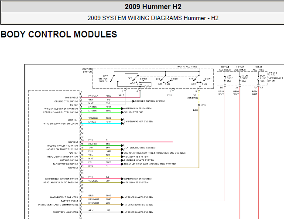Click the TRANSMISSIONS & CRUISE CONTROL SYSTEMS arrow
The height and width of the screenshot is (219, 284).
149,164
